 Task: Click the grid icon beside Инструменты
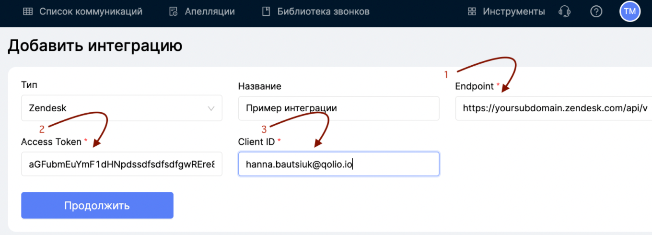click(x=472, y=12)
